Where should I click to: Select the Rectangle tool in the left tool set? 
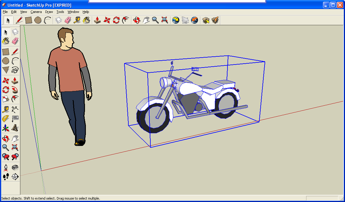pos(5,52)
